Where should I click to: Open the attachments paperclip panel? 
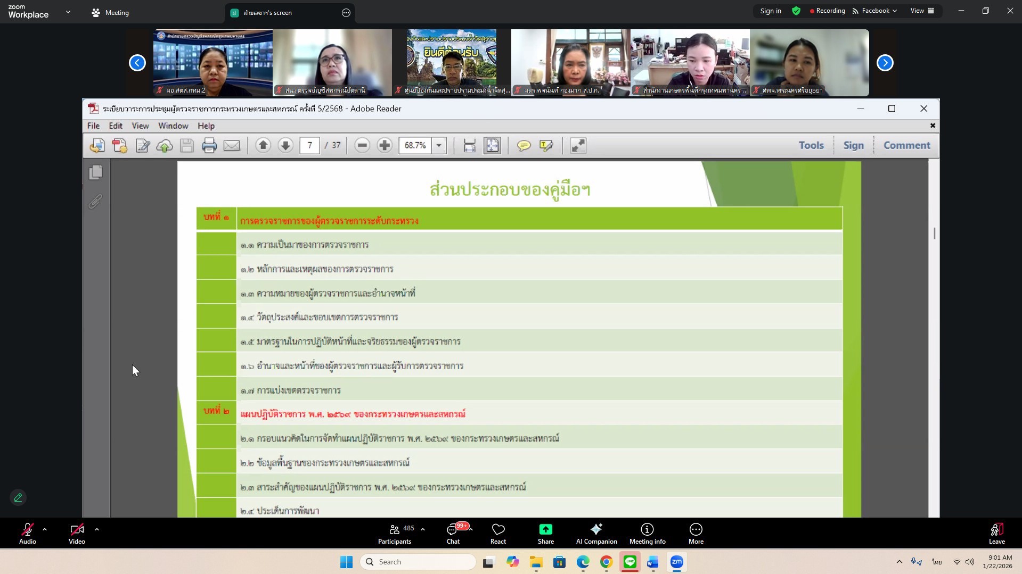[96, 202]
